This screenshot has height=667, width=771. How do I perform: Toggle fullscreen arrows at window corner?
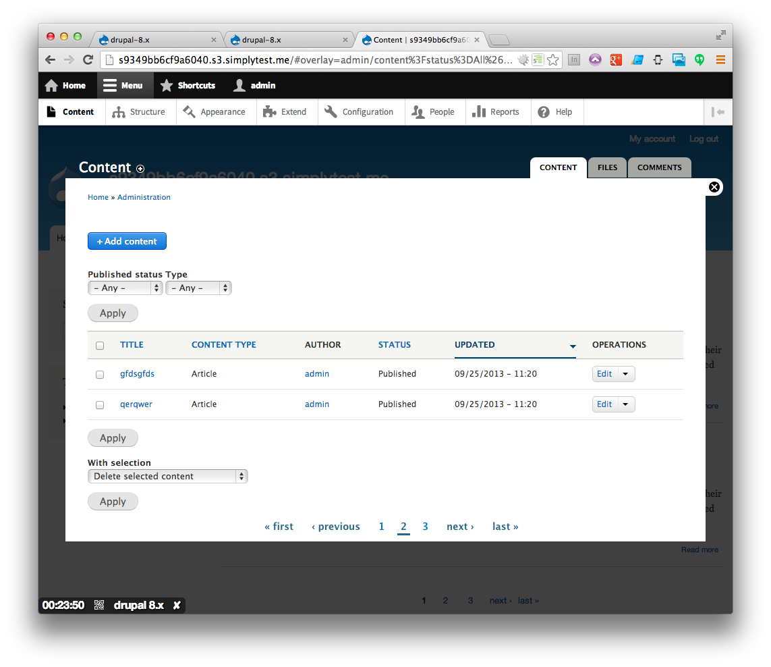click(x=721, y=35)
